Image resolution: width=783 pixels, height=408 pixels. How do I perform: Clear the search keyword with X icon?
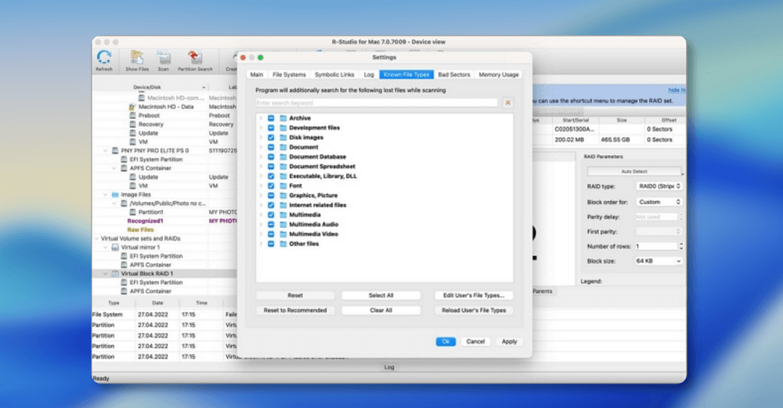tap(508, 103)
